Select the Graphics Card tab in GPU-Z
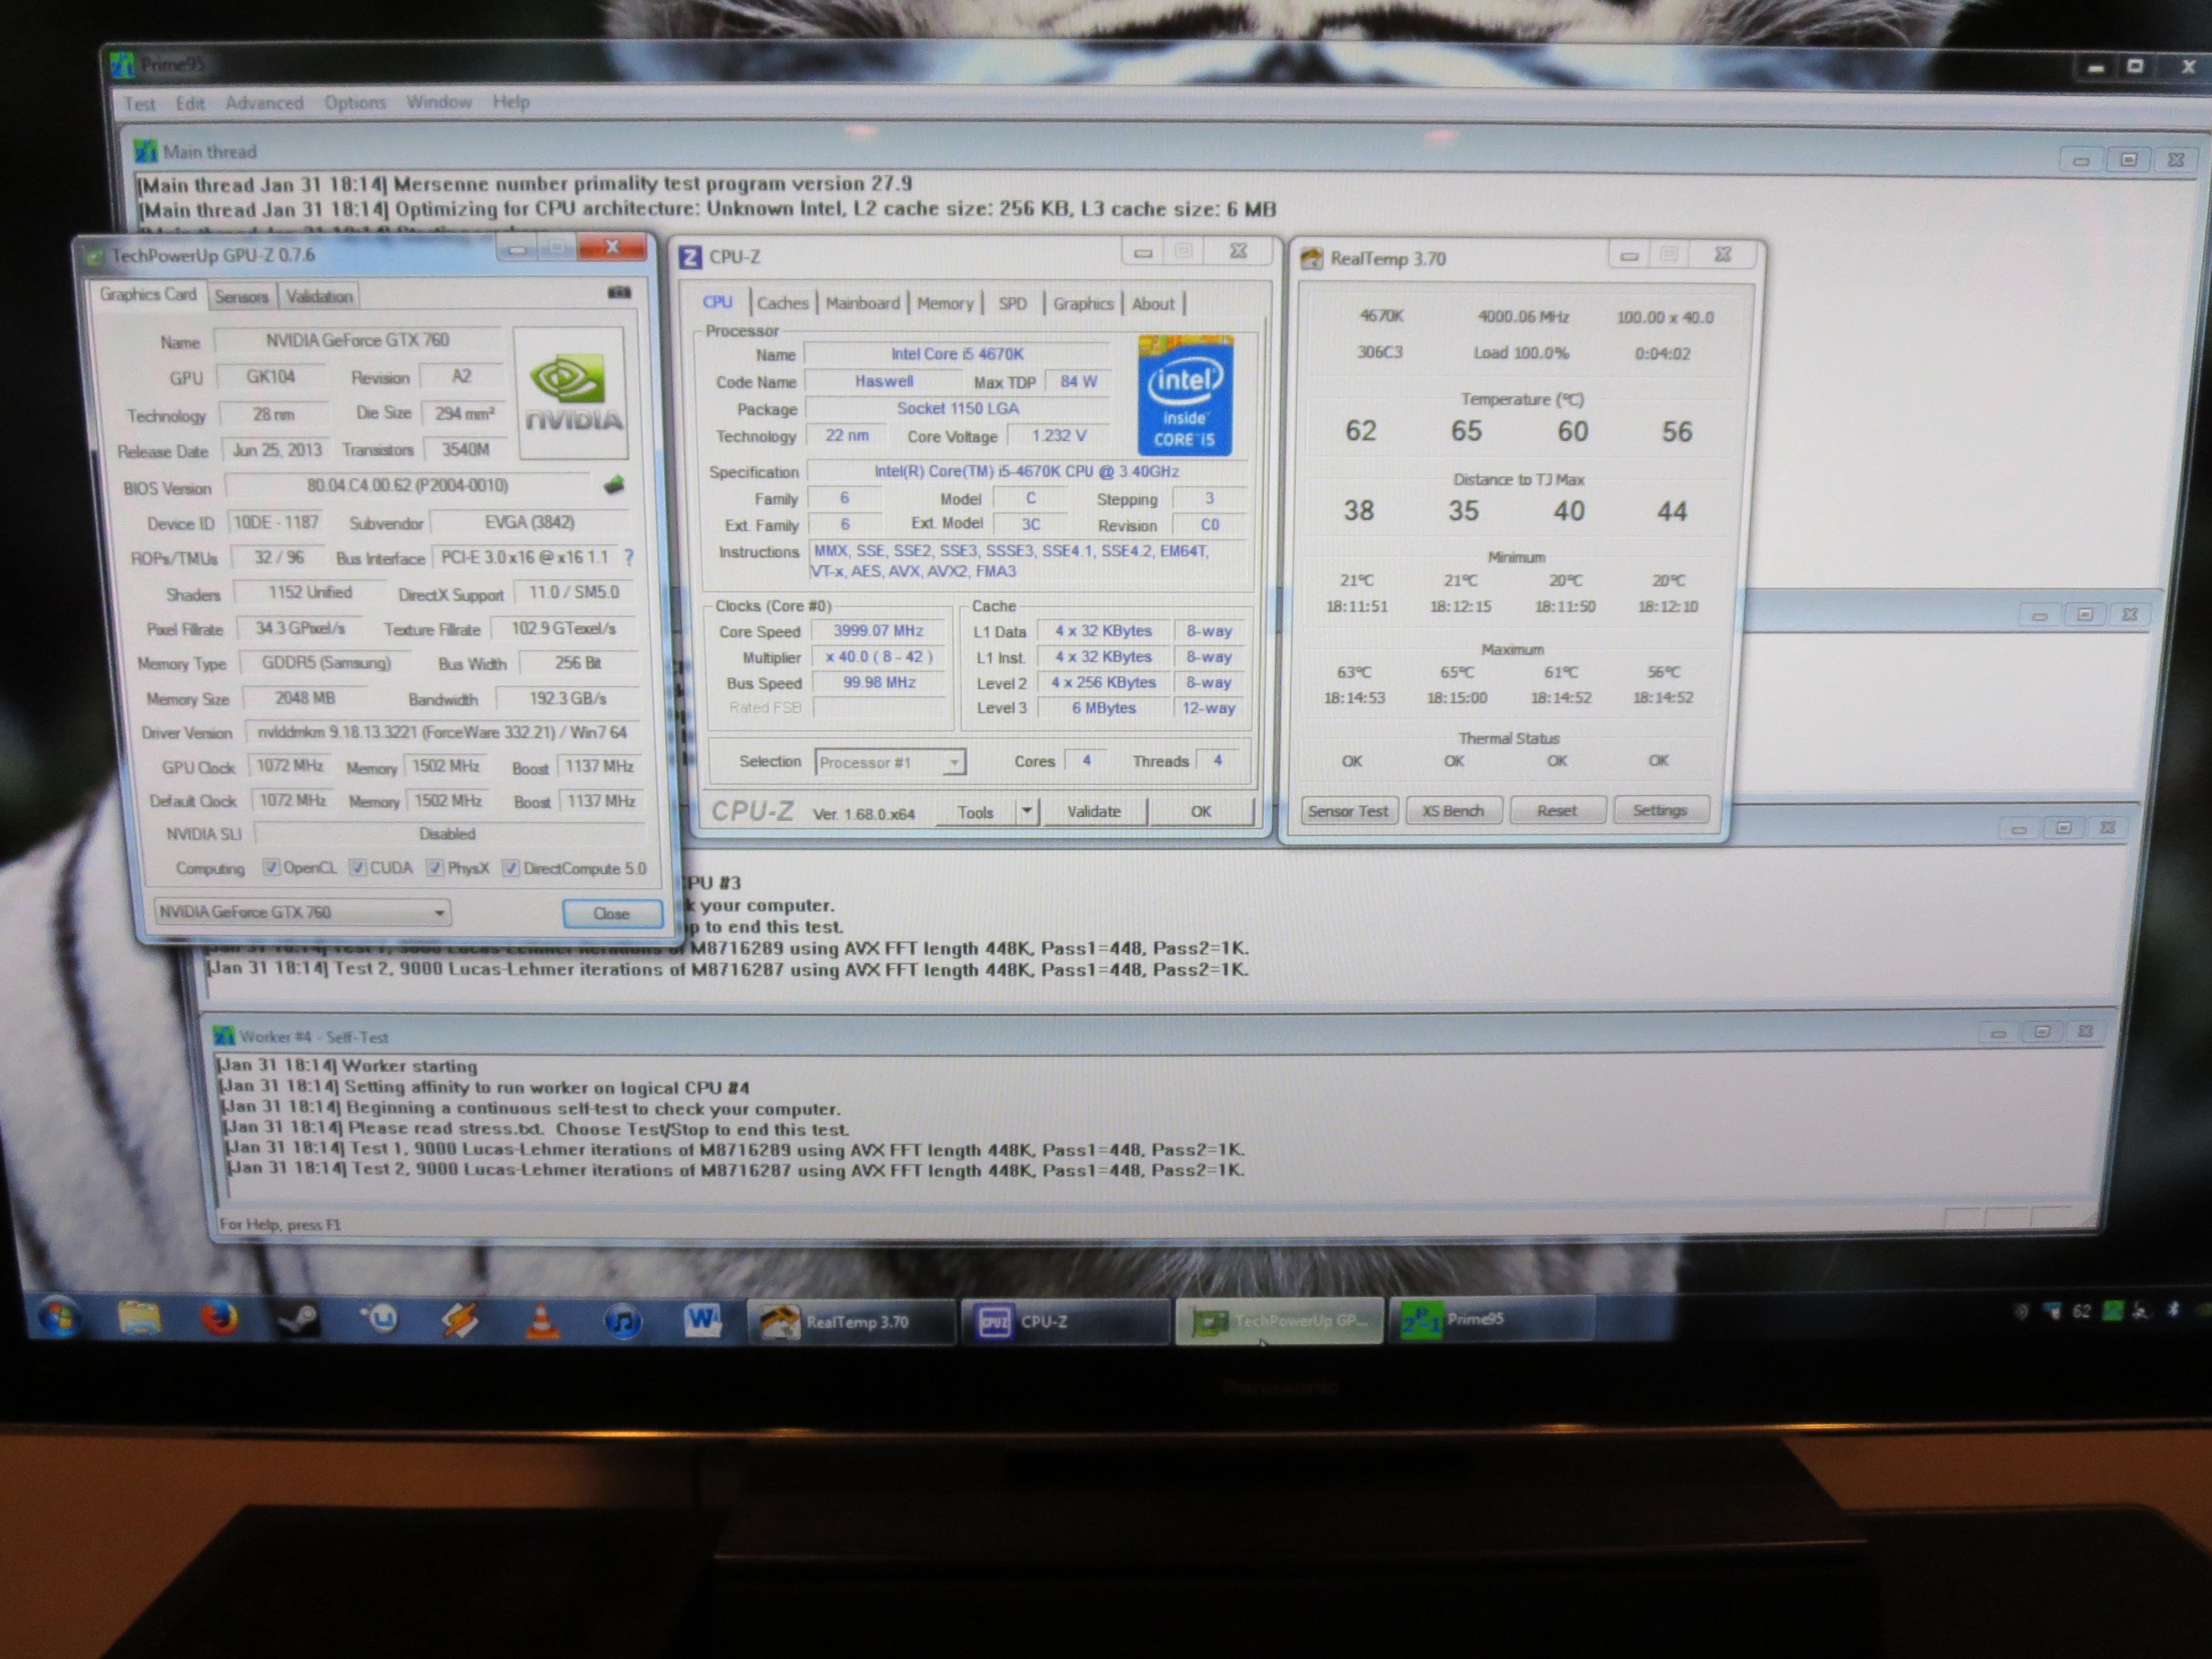The image size is (2212, 1659). tap(148, 294)
